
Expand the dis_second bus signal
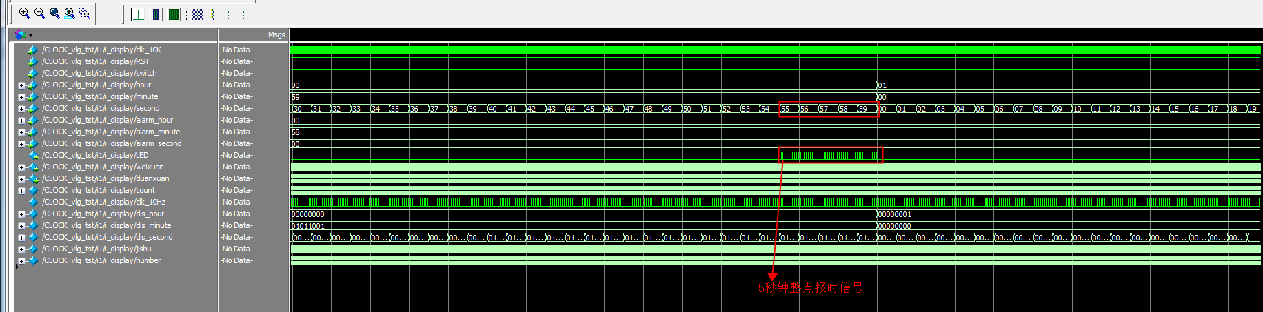coord(21,238)
